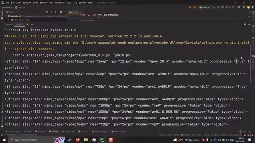
Task: Run main with green play button
Action: pos(214,8)
